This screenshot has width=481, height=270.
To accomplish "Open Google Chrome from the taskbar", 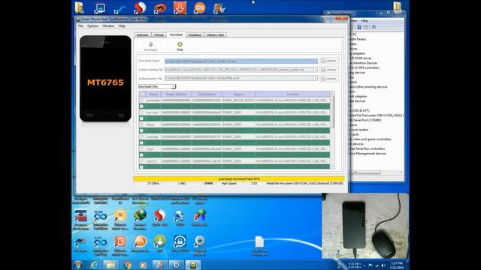I will [x=127, y=265].
